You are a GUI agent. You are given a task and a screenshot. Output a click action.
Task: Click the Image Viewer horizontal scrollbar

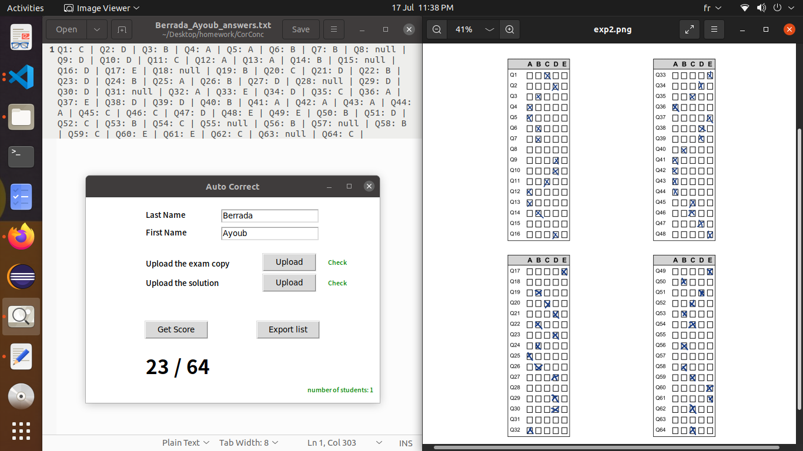[607, 447]
